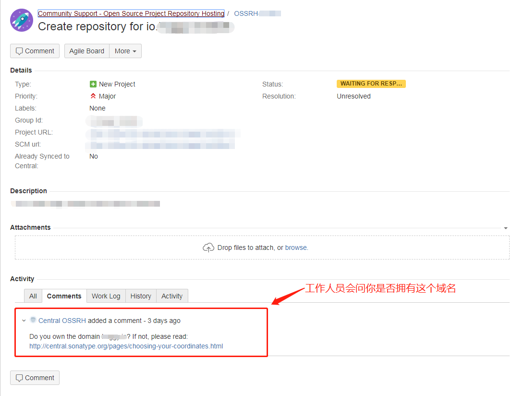The width and height of the screenshot is (513, 396).
Task: Expand the More dropdown menu
Action: click(x=125, y=51)
